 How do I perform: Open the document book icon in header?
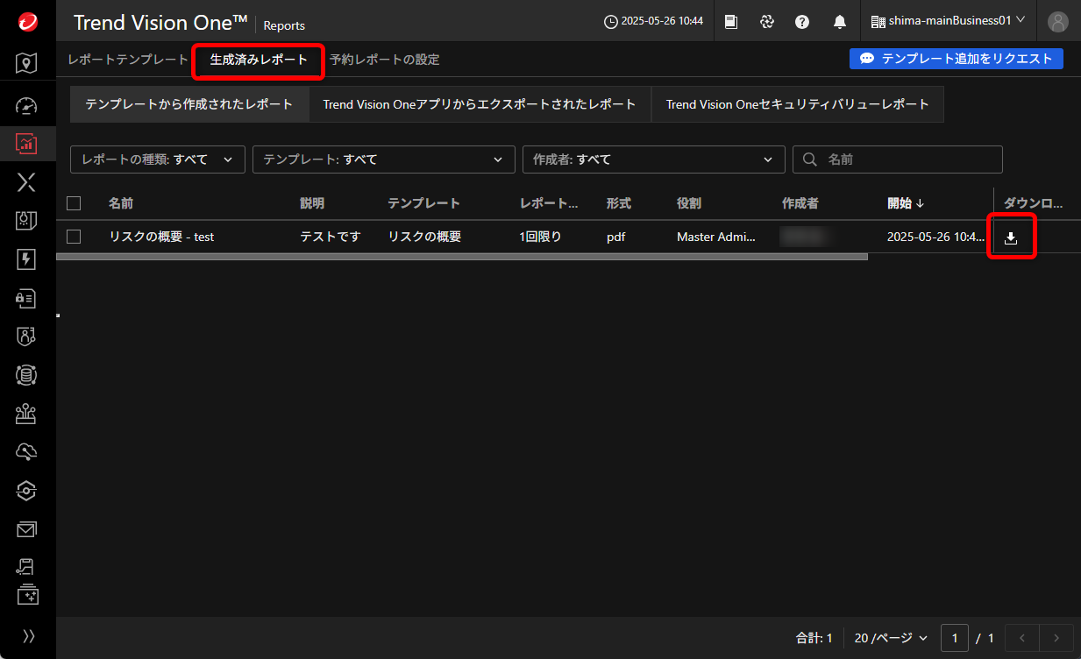(731, 21)
